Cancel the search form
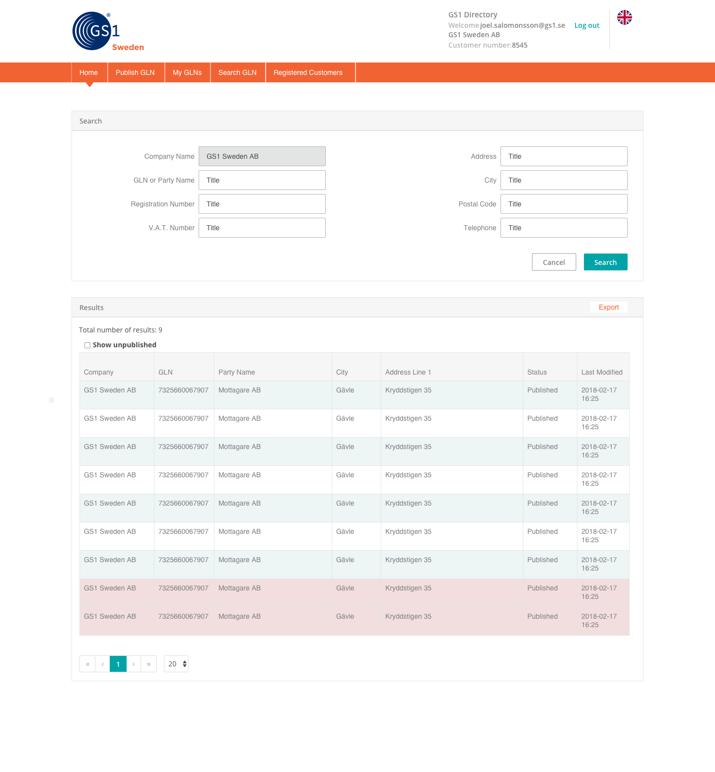Screen dimensions: 715x772 pos(554,262)
